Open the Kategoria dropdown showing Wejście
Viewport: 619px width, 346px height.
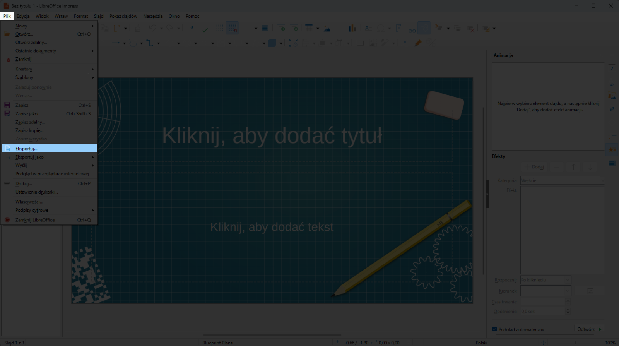563,180
